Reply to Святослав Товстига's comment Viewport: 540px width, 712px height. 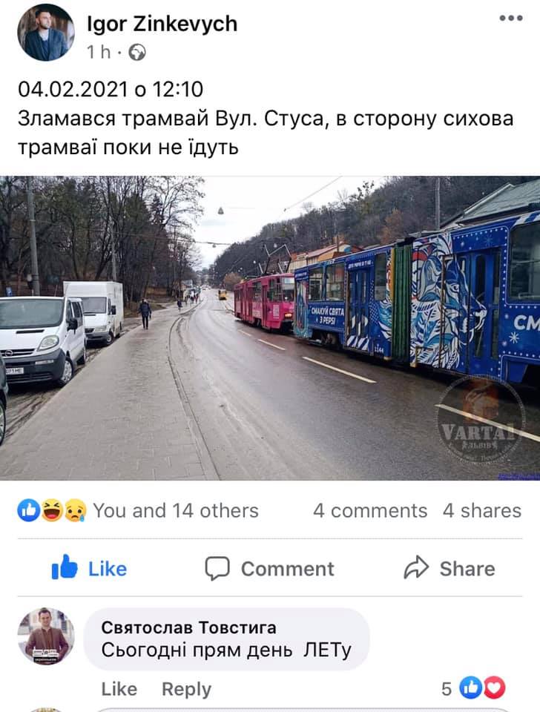point(187,689)
